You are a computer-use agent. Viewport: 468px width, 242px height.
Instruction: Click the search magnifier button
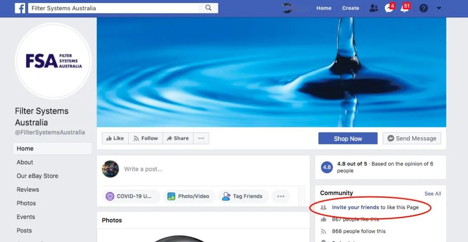(x=208, y=8)
